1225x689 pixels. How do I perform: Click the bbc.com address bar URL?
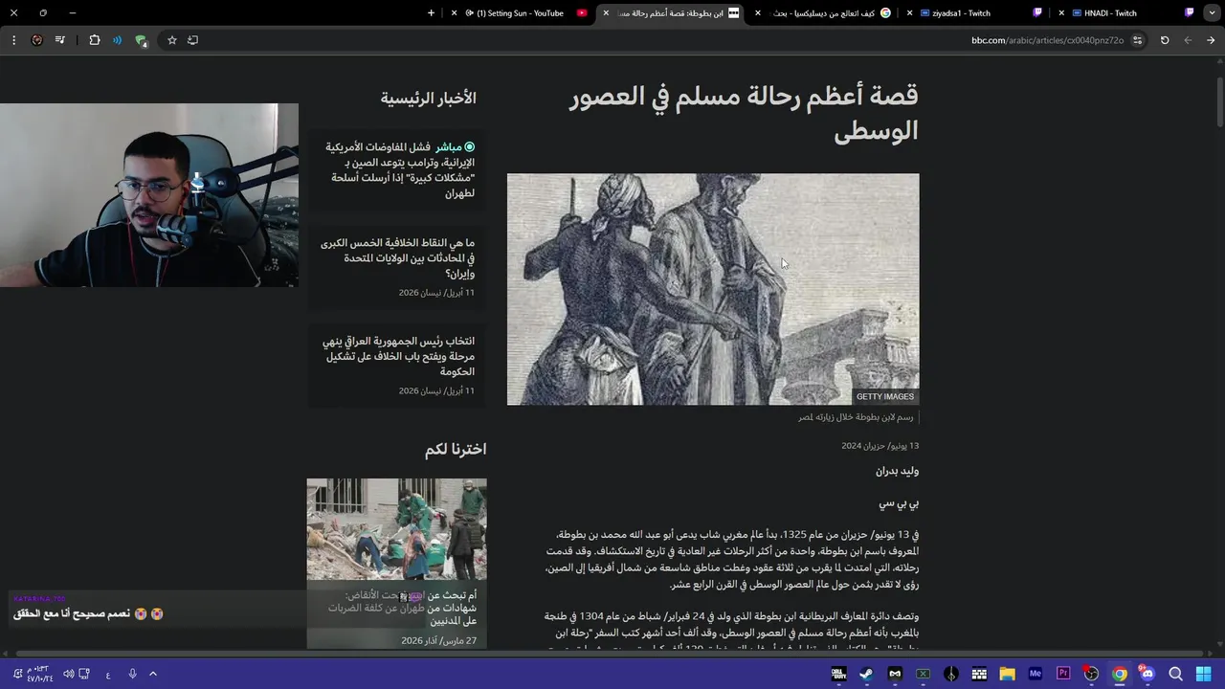pos(1047,40)
